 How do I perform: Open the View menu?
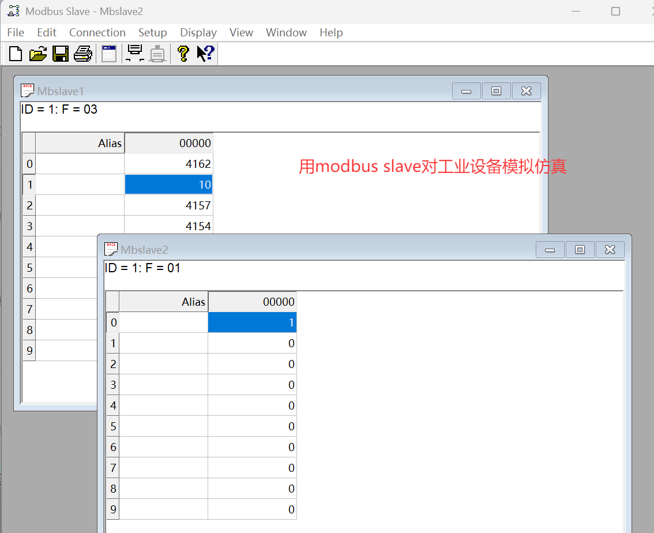[x=241, y=32]
